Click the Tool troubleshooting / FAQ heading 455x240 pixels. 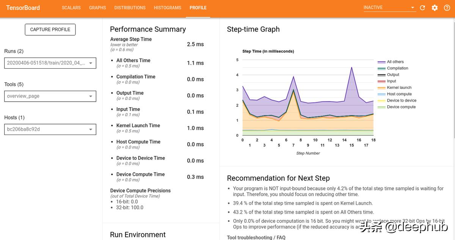tap(256, 237)
